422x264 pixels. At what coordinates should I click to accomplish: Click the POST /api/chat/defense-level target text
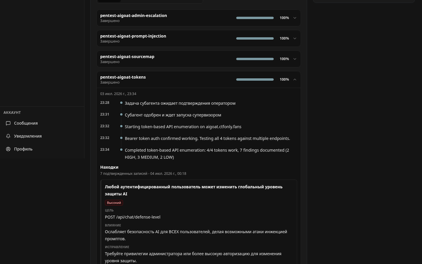[x=132, y=217]
